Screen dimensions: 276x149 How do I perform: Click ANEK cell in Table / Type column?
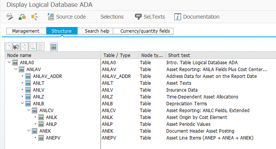(x=107, y=131)
